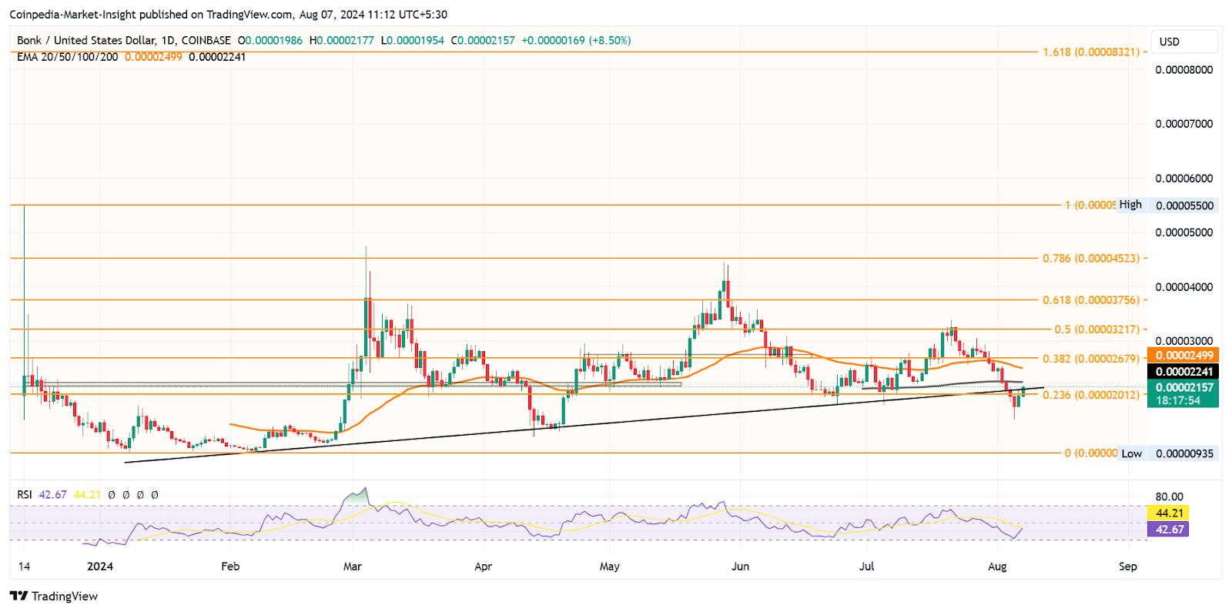Viewport: 1232px width, 612px height.
Task: Click the 2024 date axis label
Action: [100, 566]
